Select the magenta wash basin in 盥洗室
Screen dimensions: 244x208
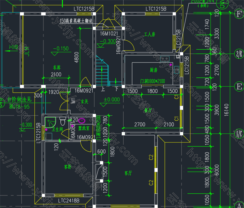pos(82,121)
